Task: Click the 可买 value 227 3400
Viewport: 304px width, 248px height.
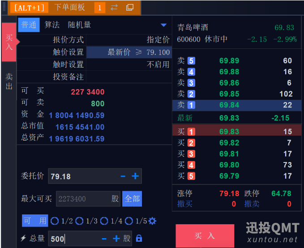Action: tap(88, 92)
